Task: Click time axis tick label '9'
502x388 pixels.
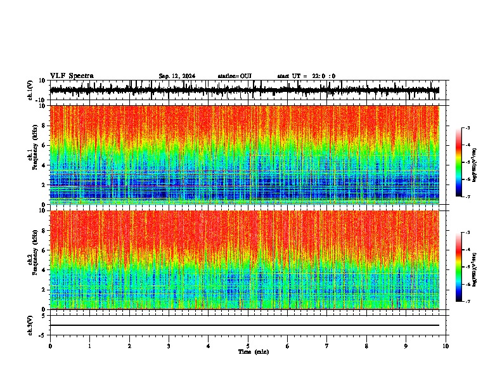Action: pos(406,346)
